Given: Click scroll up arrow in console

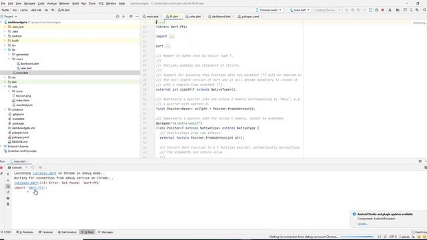Looking at the screenshot, I should click(x=8, y=174).
